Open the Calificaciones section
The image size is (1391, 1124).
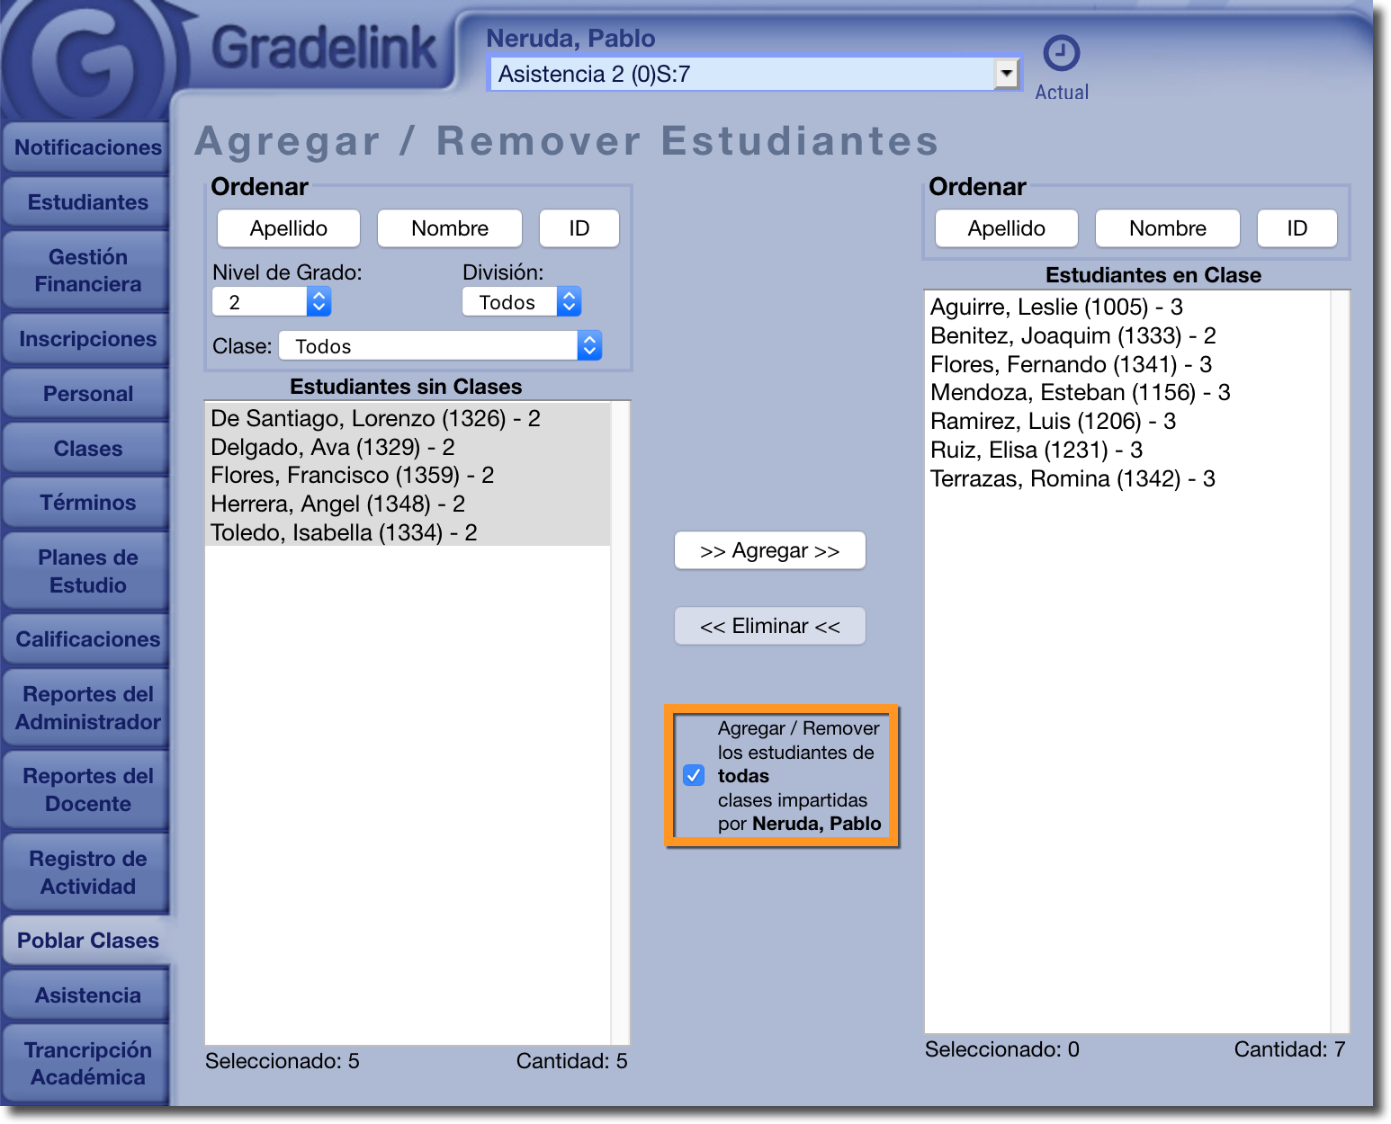point(87,639)
